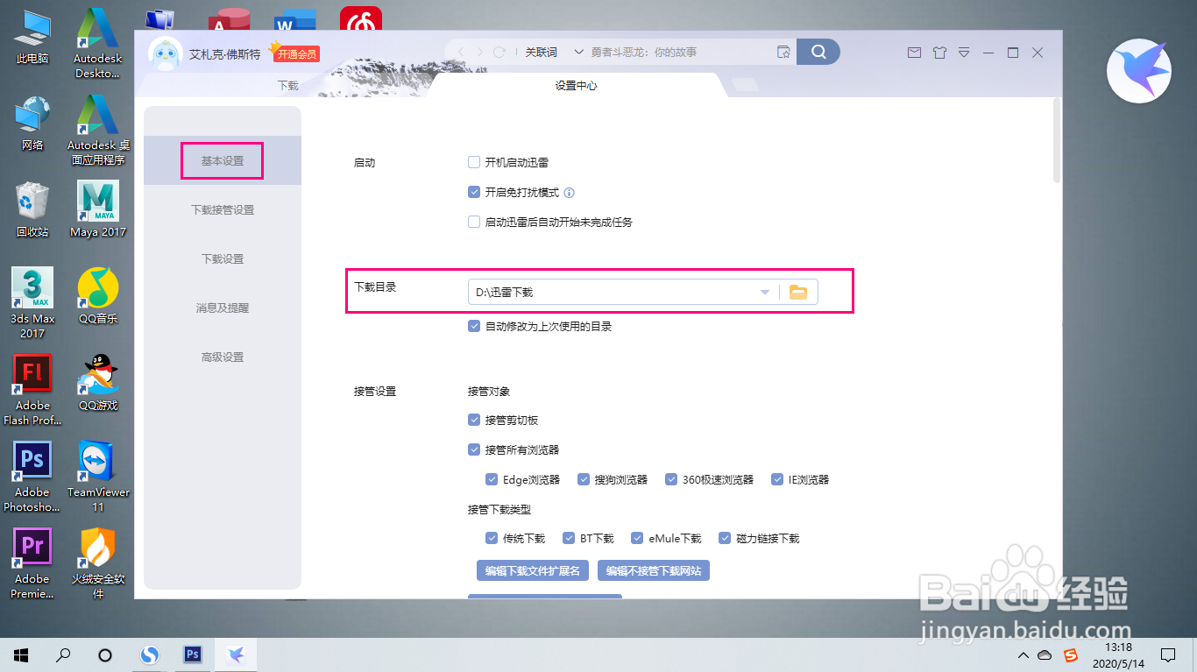
Task: Click the 火绒安全软件 desktop icon
Action: click(98, 563)
